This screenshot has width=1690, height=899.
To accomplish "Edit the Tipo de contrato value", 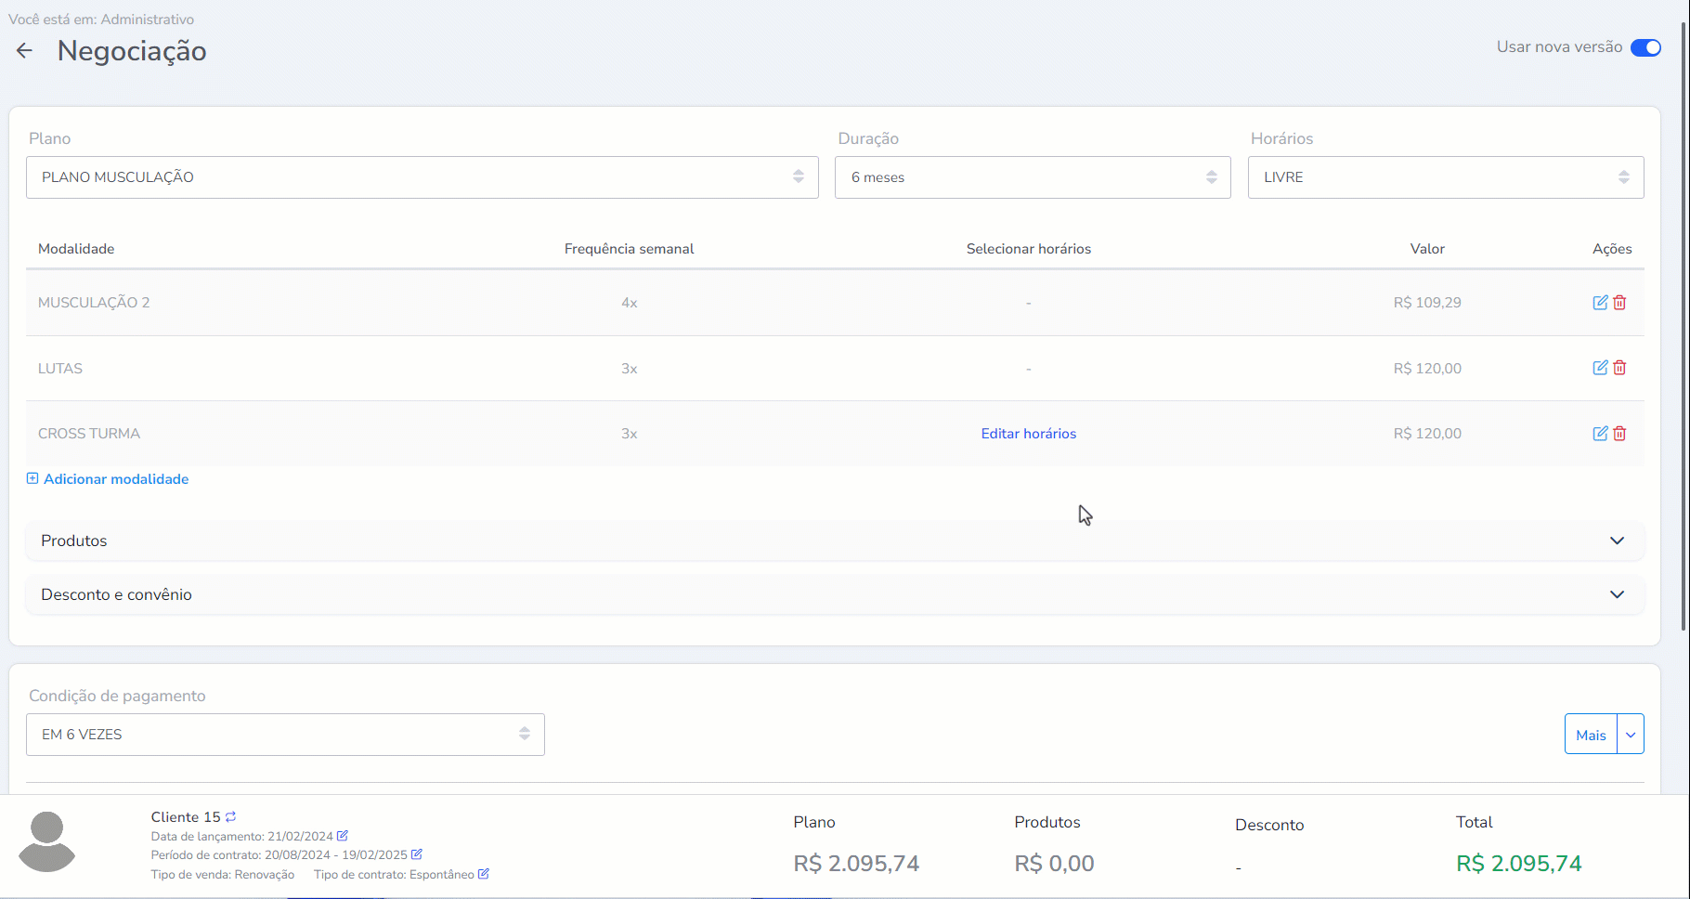I will tap(484, 874).
